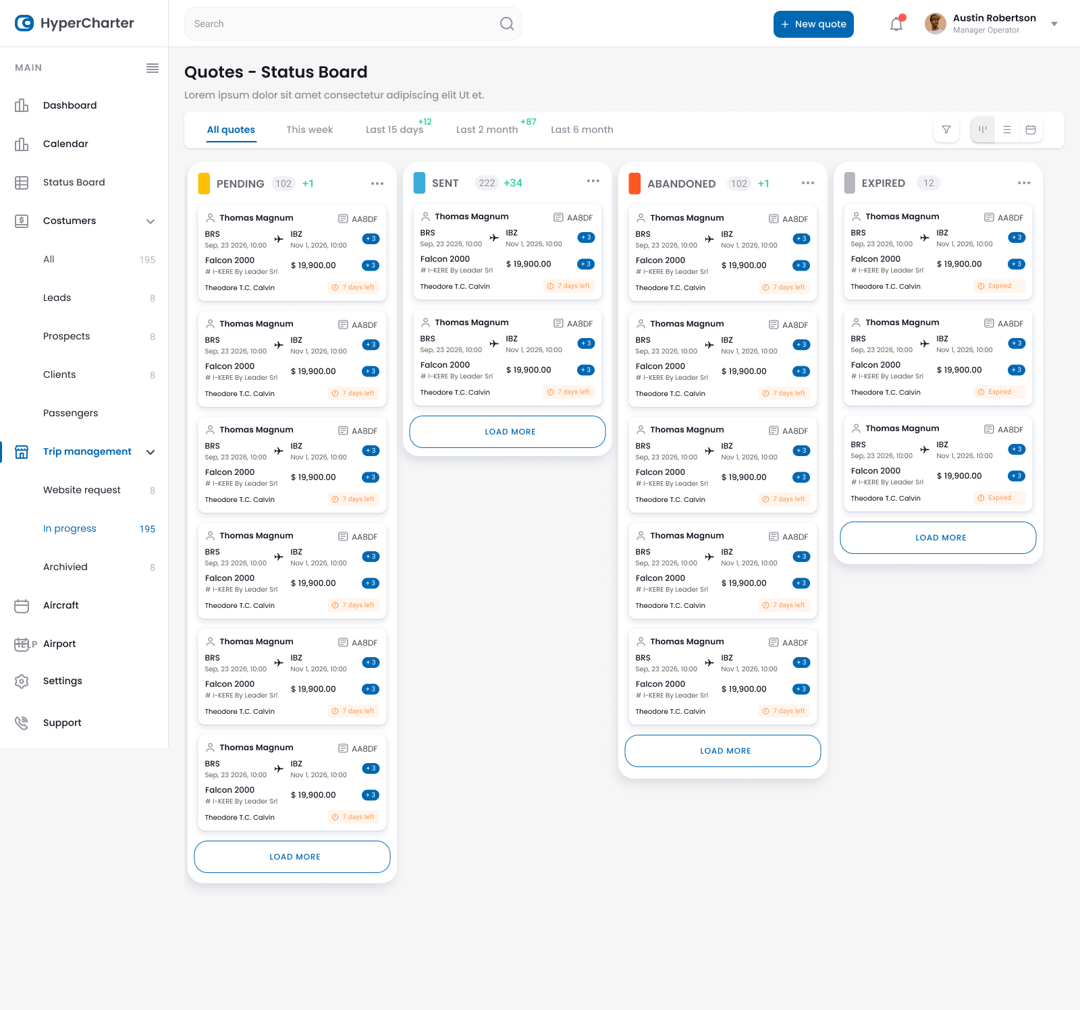
Task: Open the EXPIRED column three-dot menu
Action: click(1024, 183)
